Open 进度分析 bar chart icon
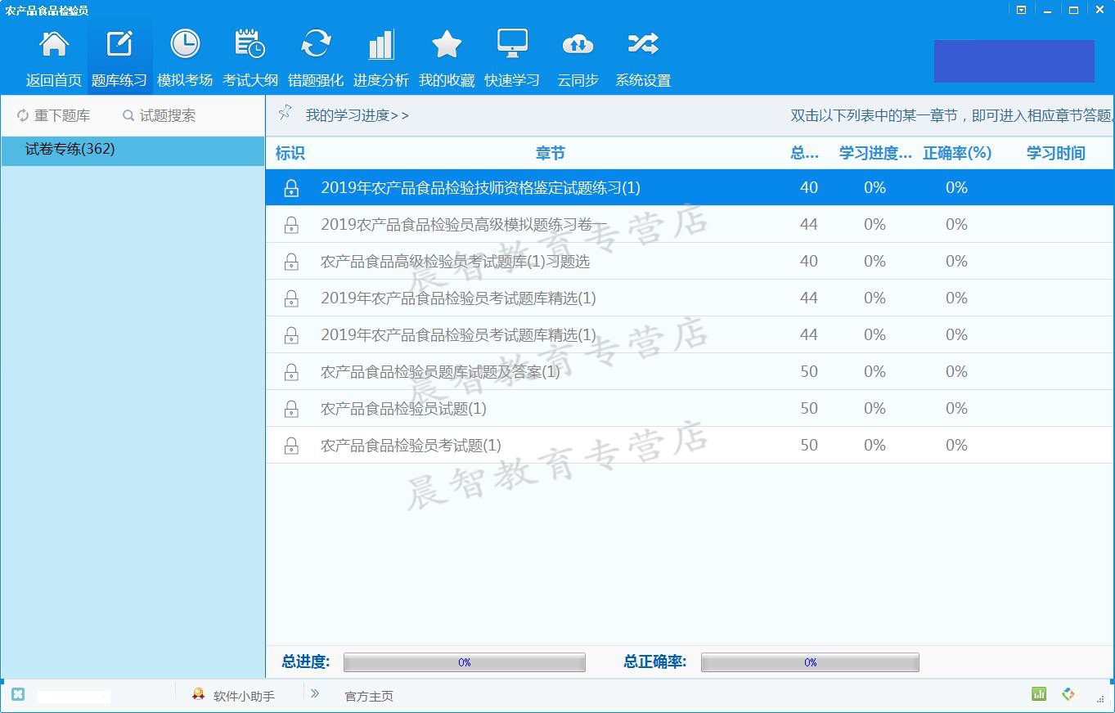The image size is (1115, 713). point(381,44)
